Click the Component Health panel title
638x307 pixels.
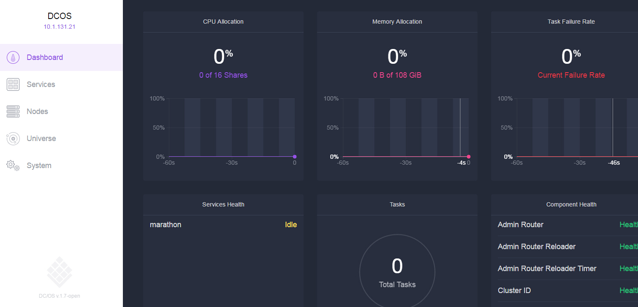point(571,204)
